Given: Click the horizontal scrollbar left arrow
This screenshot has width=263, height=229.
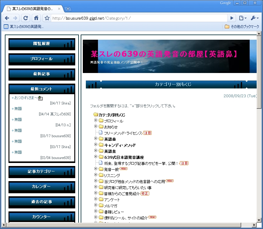Looking at the screenshot, I should (4, 225).
